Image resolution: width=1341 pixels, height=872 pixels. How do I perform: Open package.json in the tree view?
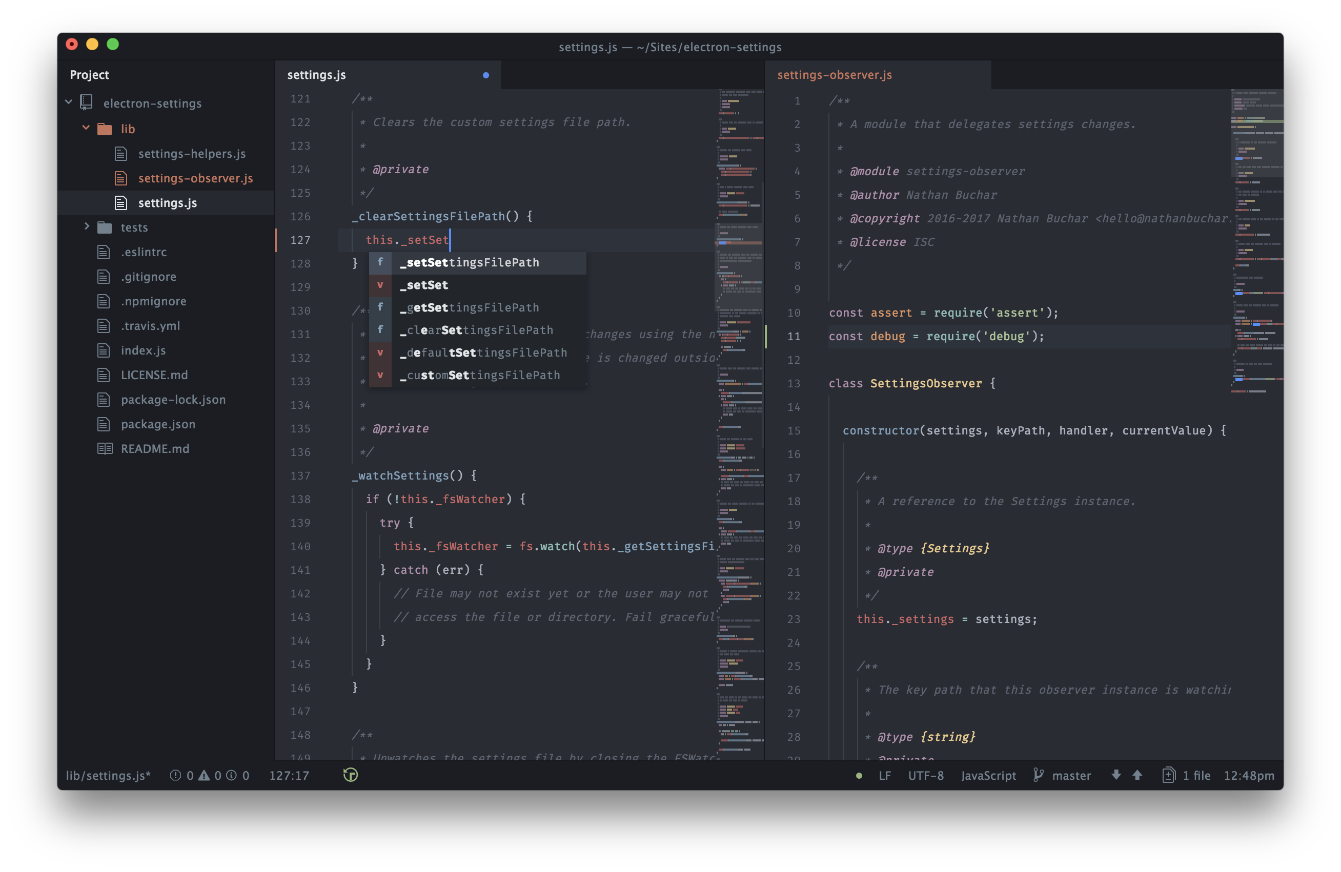(x=158, y=424)
